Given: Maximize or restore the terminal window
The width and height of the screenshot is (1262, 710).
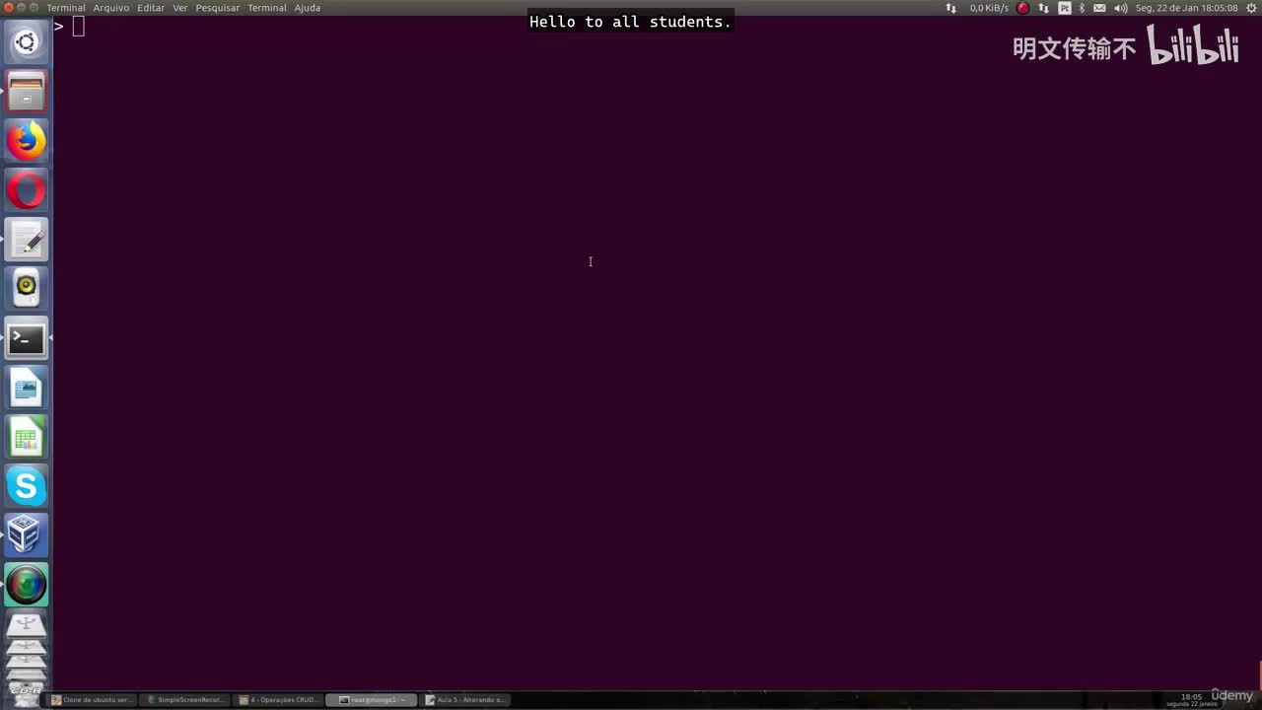Looking at the screenshot, I should [x=35, y=8].
